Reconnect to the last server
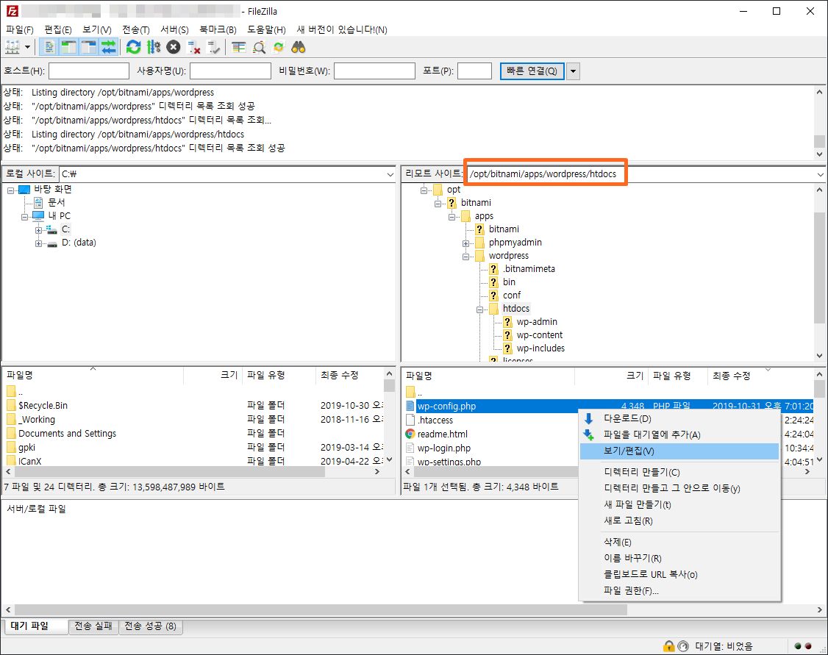828x655 pixels. click(x=214, y=48)
